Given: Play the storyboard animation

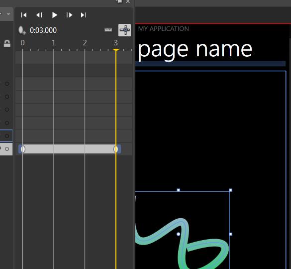Looking at the screenshot, I should tap(54, 15).
